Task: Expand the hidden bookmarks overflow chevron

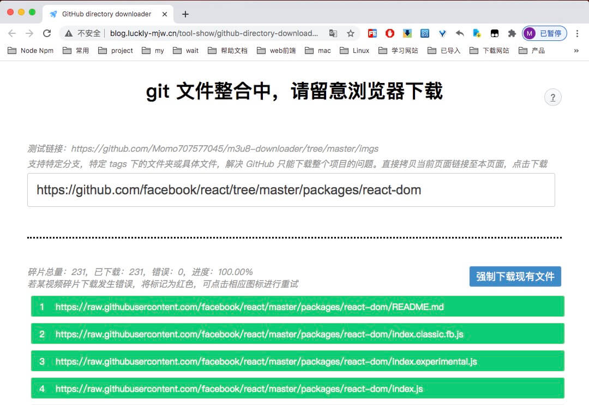Action: (576, 50)
